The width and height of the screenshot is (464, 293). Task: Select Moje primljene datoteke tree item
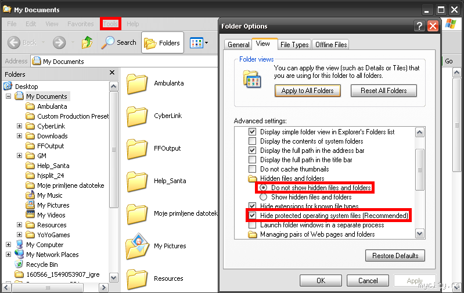tap(65, 185)
